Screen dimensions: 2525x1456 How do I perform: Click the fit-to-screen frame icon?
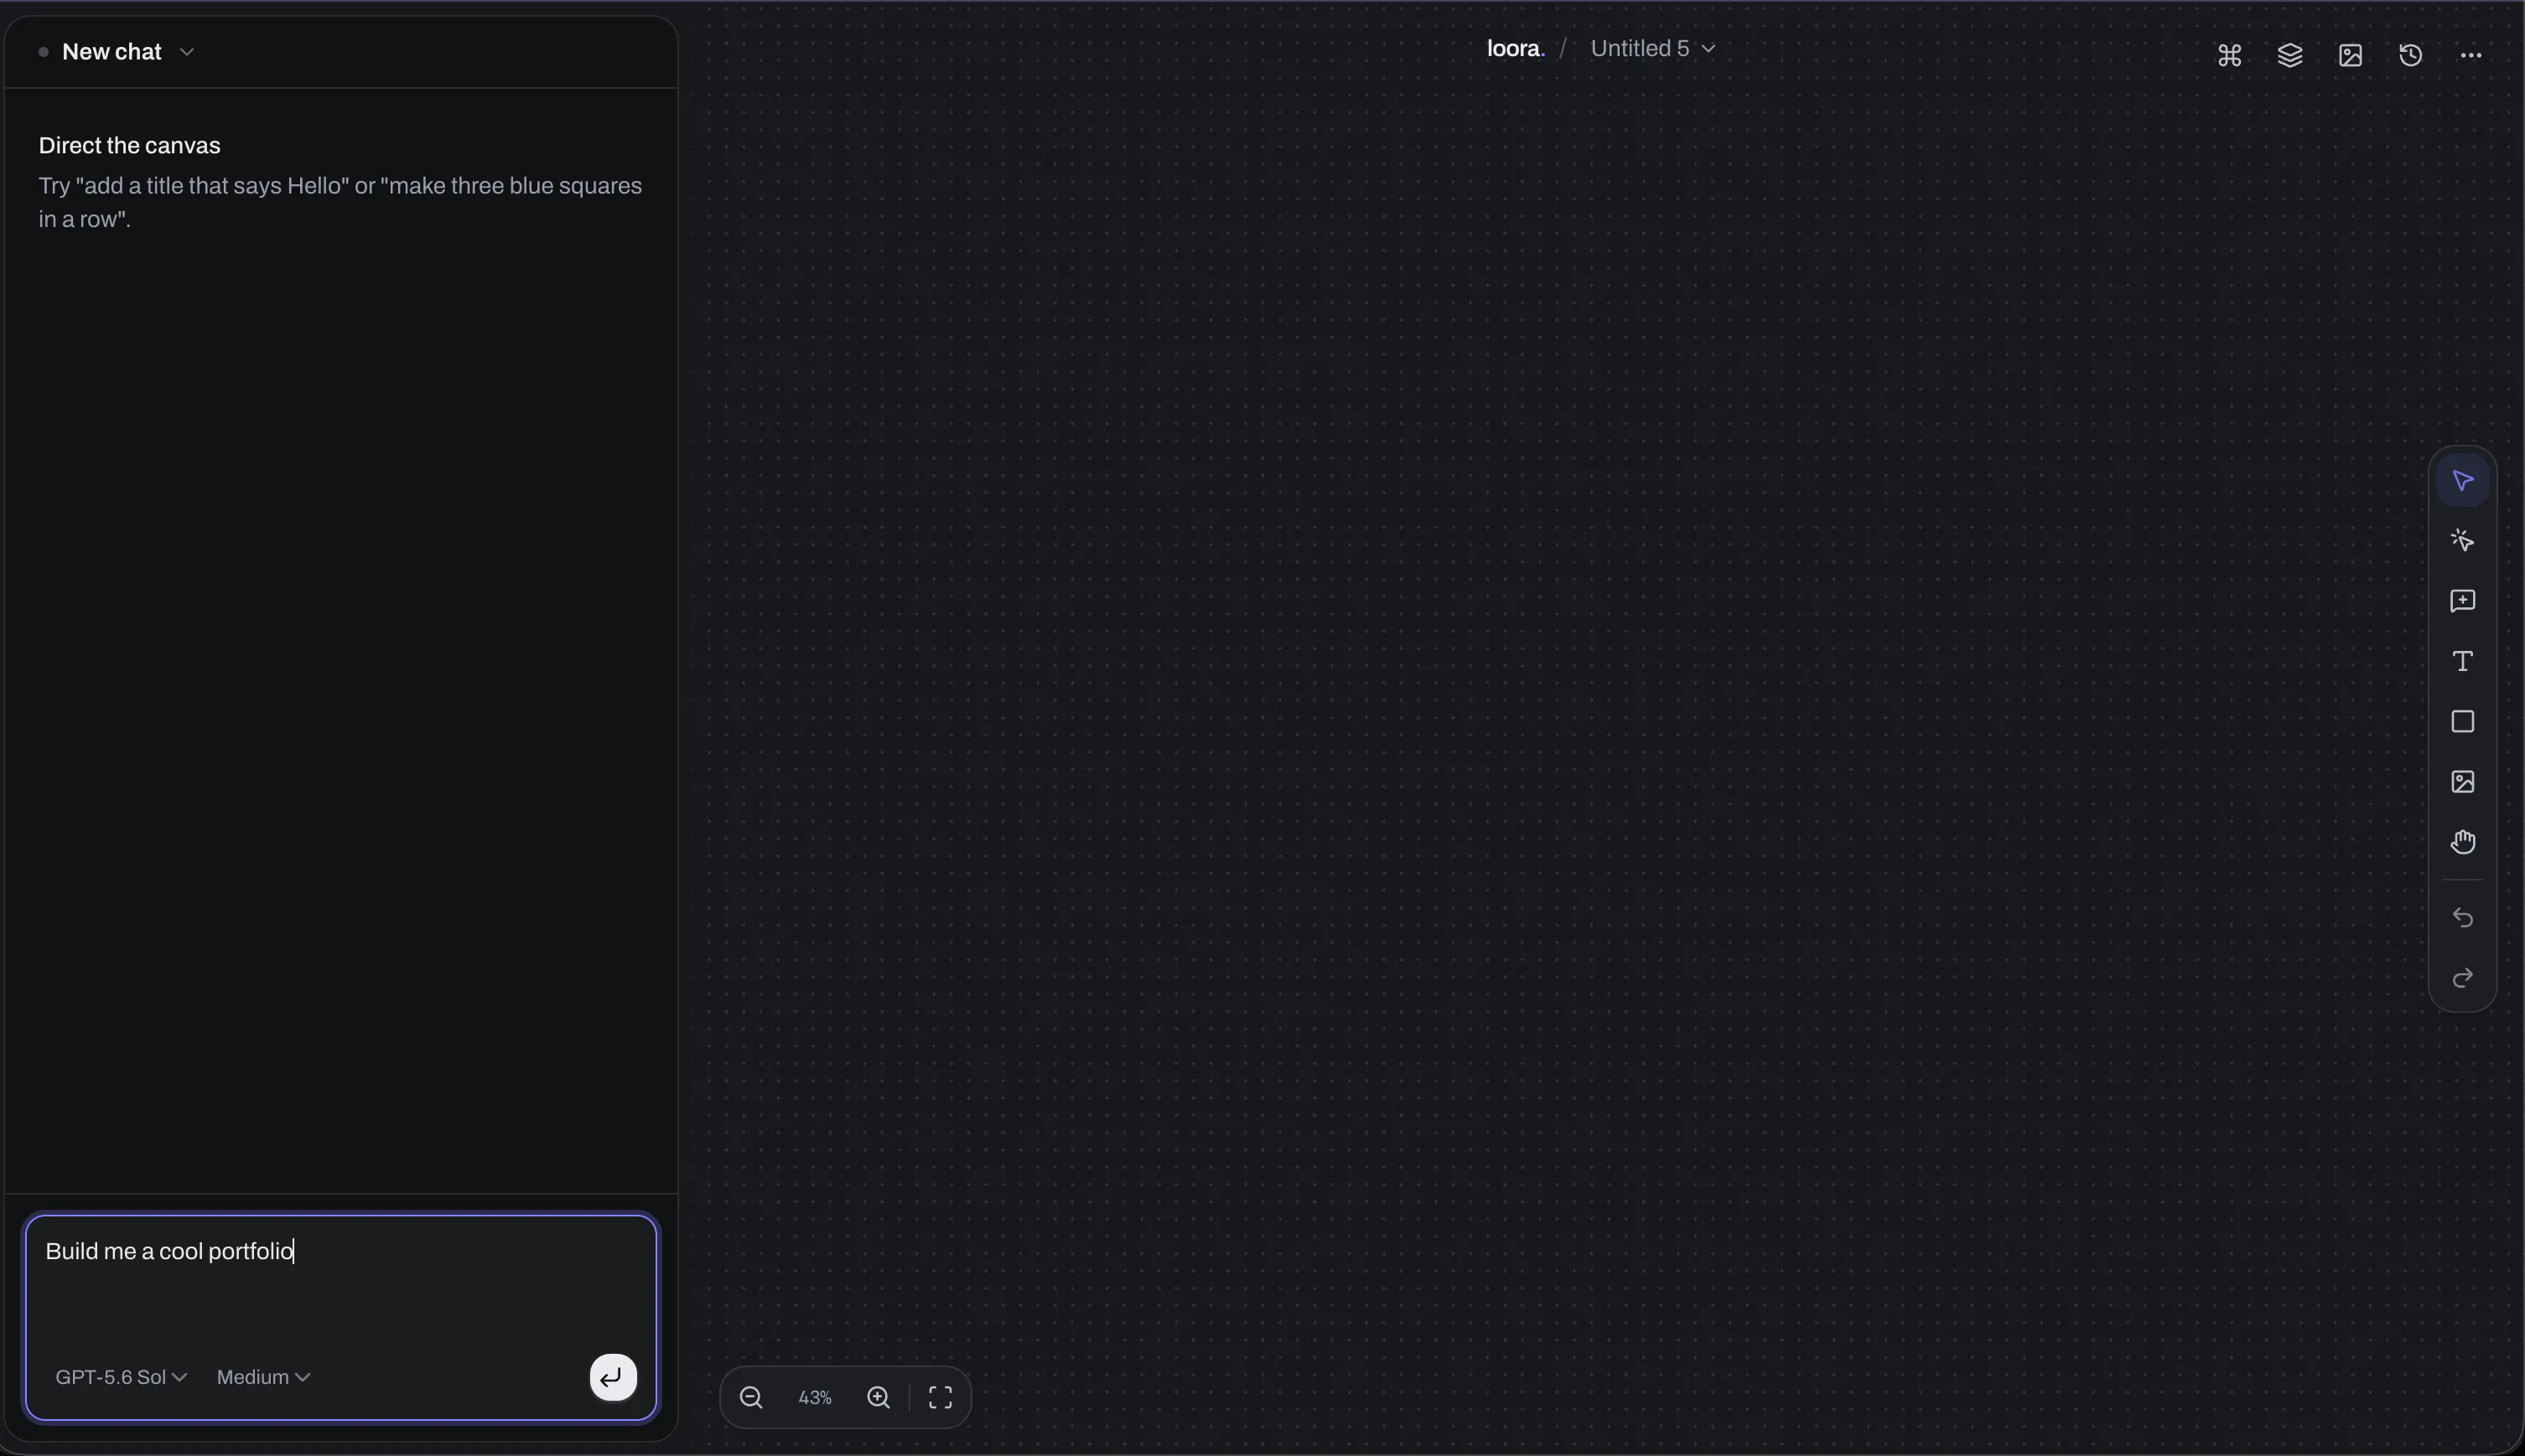click(x=941, y=1397)
